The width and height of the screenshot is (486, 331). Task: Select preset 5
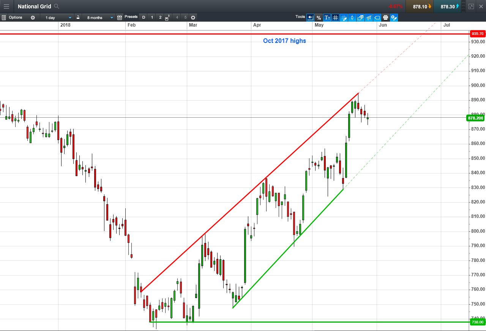coord(185,17)
